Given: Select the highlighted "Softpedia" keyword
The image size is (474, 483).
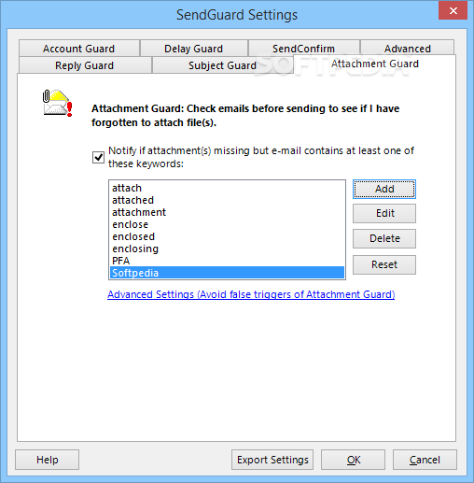Looking at the screenshot, I should 227,273.
